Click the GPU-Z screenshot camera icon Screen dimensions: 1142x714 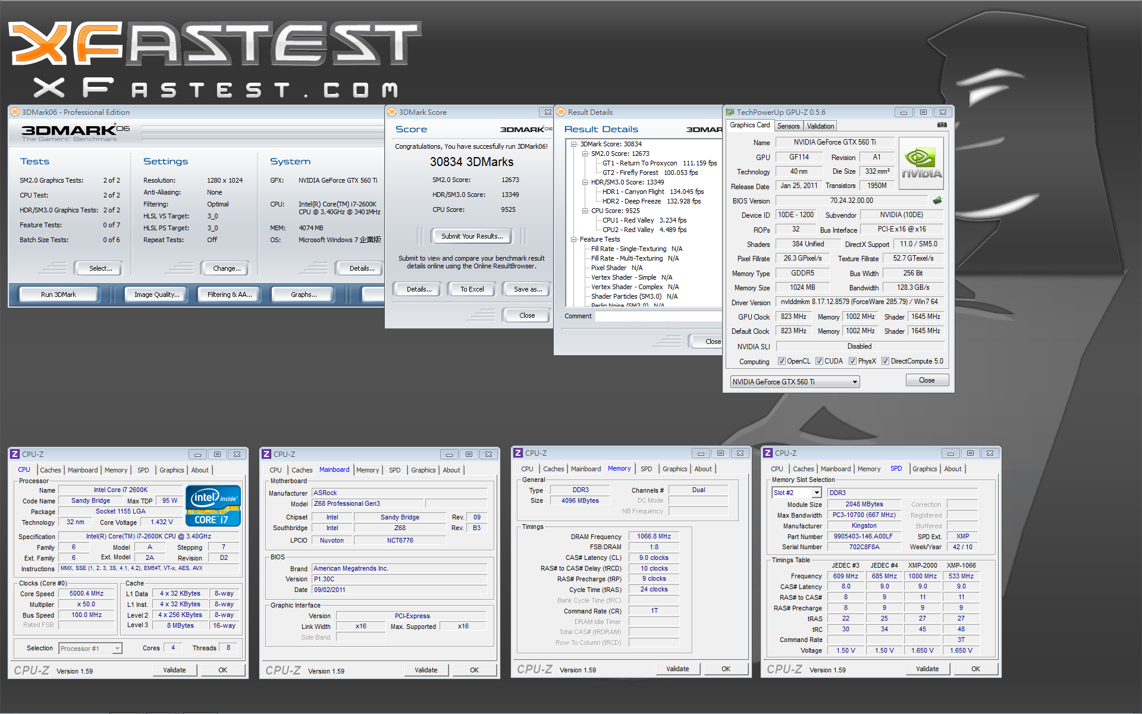[942, 125]
